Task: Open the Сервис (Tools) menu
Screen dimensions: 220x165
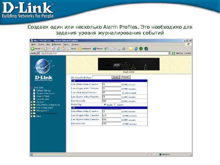Action: [66, 44]
